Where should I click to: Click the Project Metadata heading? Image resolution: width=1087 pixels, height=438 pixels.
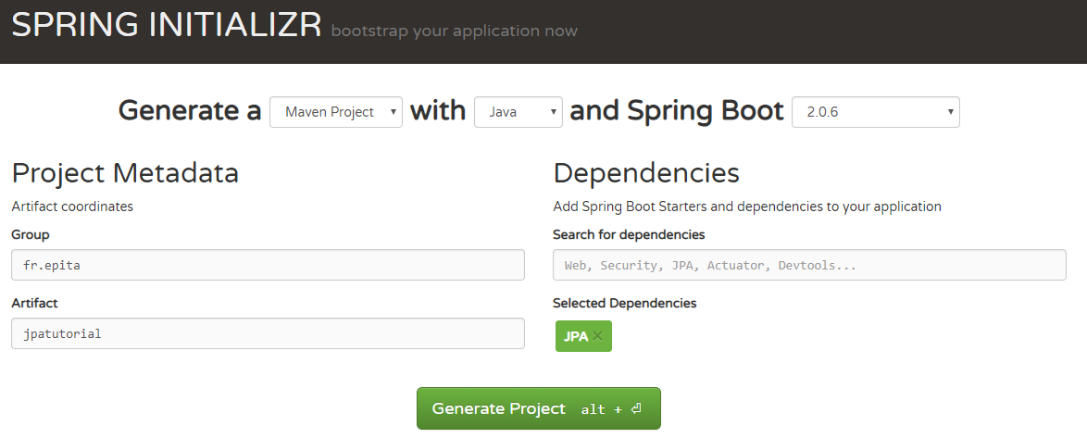click(x=126, y=173)
